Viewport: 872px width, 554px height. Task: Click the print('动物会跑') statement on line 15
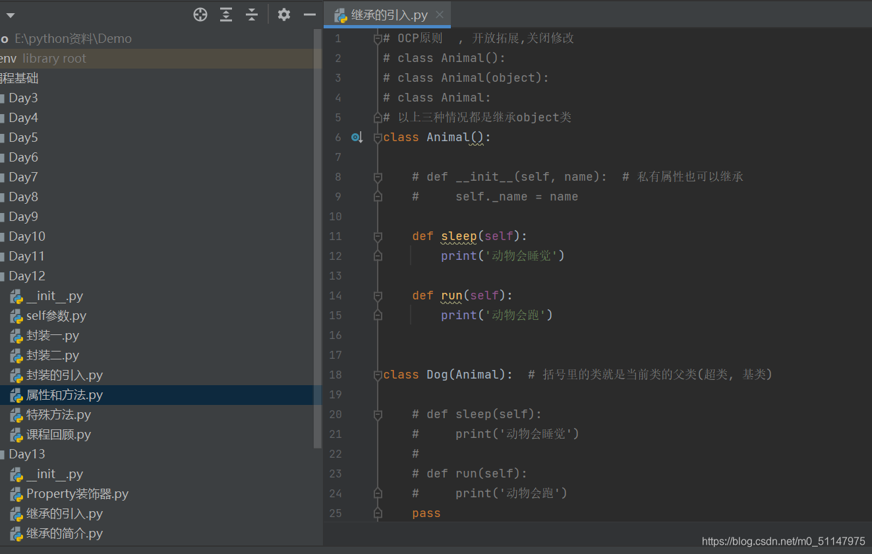click(x=497, y=315)
